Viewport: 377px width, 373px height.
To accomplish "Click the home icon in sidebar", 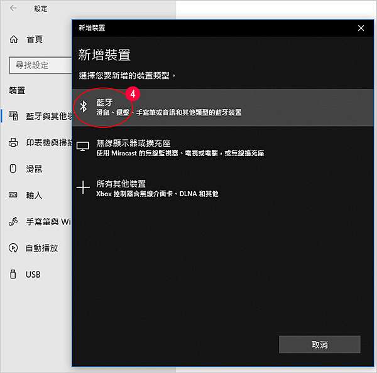I will [14, 39].
